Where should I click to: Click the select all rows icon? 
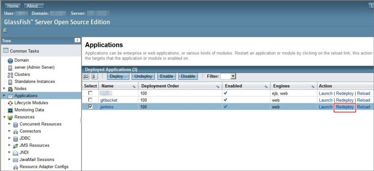pyautogui.click(x=86, y=76)
